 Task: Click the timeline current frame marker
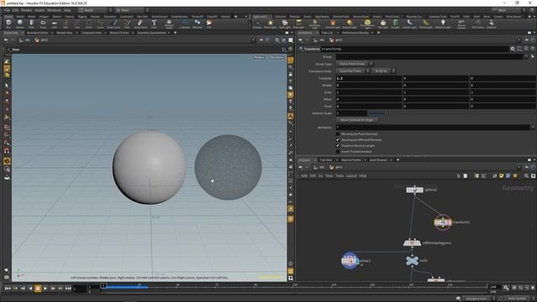(x=103, y=285)
